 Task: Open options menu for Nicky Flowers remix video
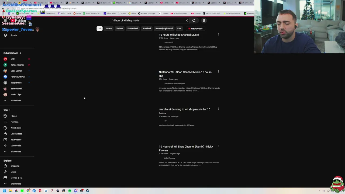tap(218, 146)
